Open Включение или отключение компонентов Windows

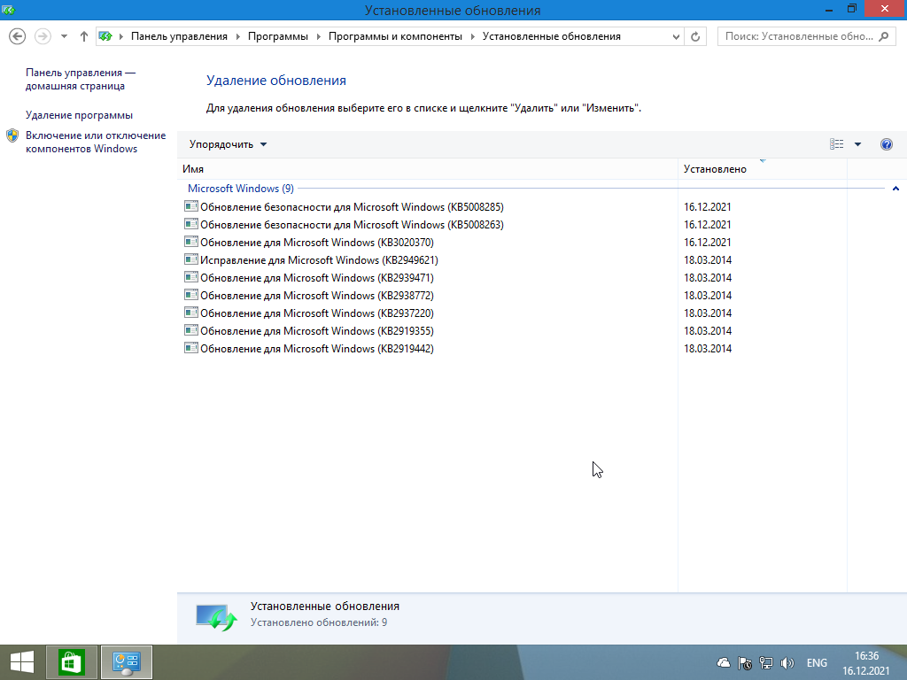pos(96,142)
